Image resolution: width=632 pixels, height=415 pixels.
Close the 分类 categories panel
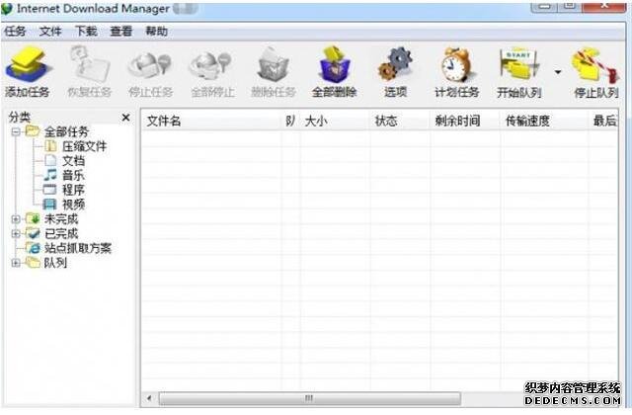coord(125,118)
